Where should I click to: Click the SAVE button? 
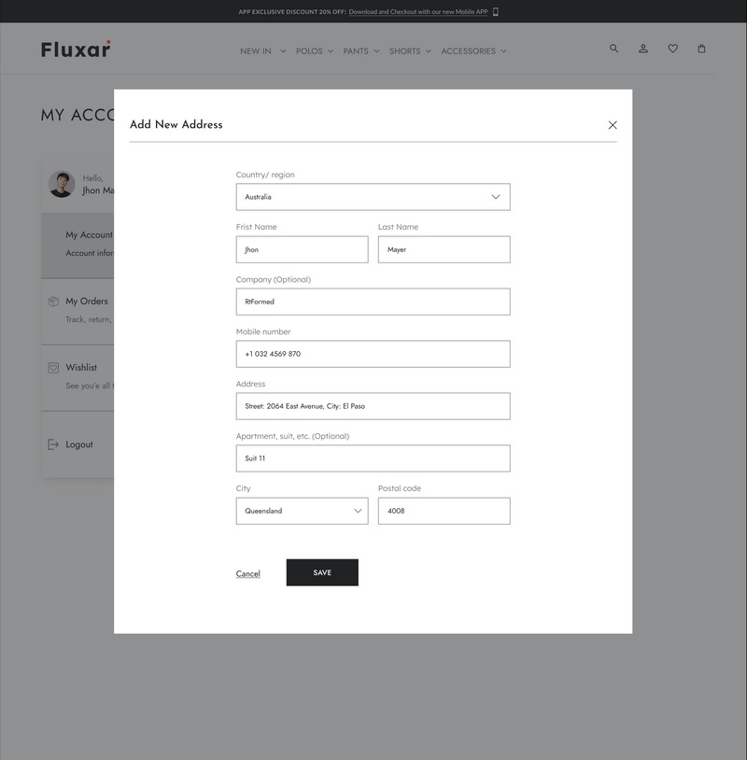point(322,570)
